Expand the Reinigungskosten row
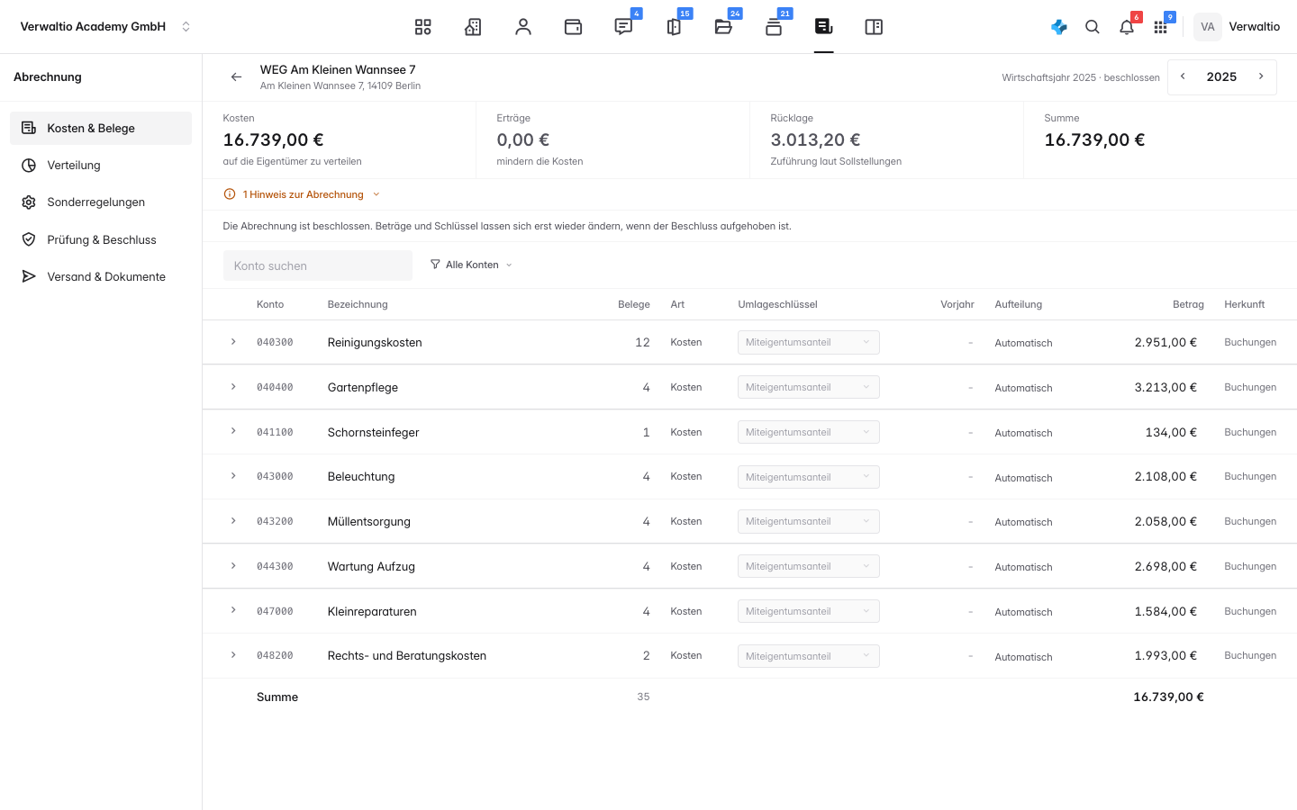The image size is (1297, 810). click(233, 342)
